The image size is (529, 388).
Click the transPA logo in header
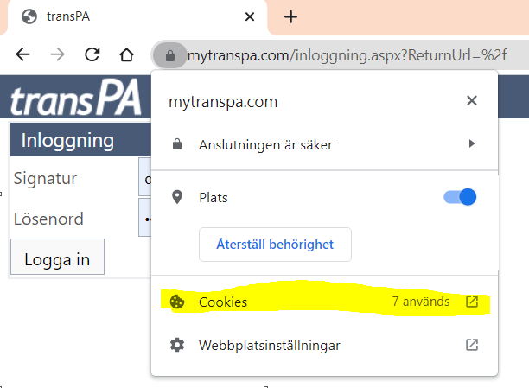75,97
